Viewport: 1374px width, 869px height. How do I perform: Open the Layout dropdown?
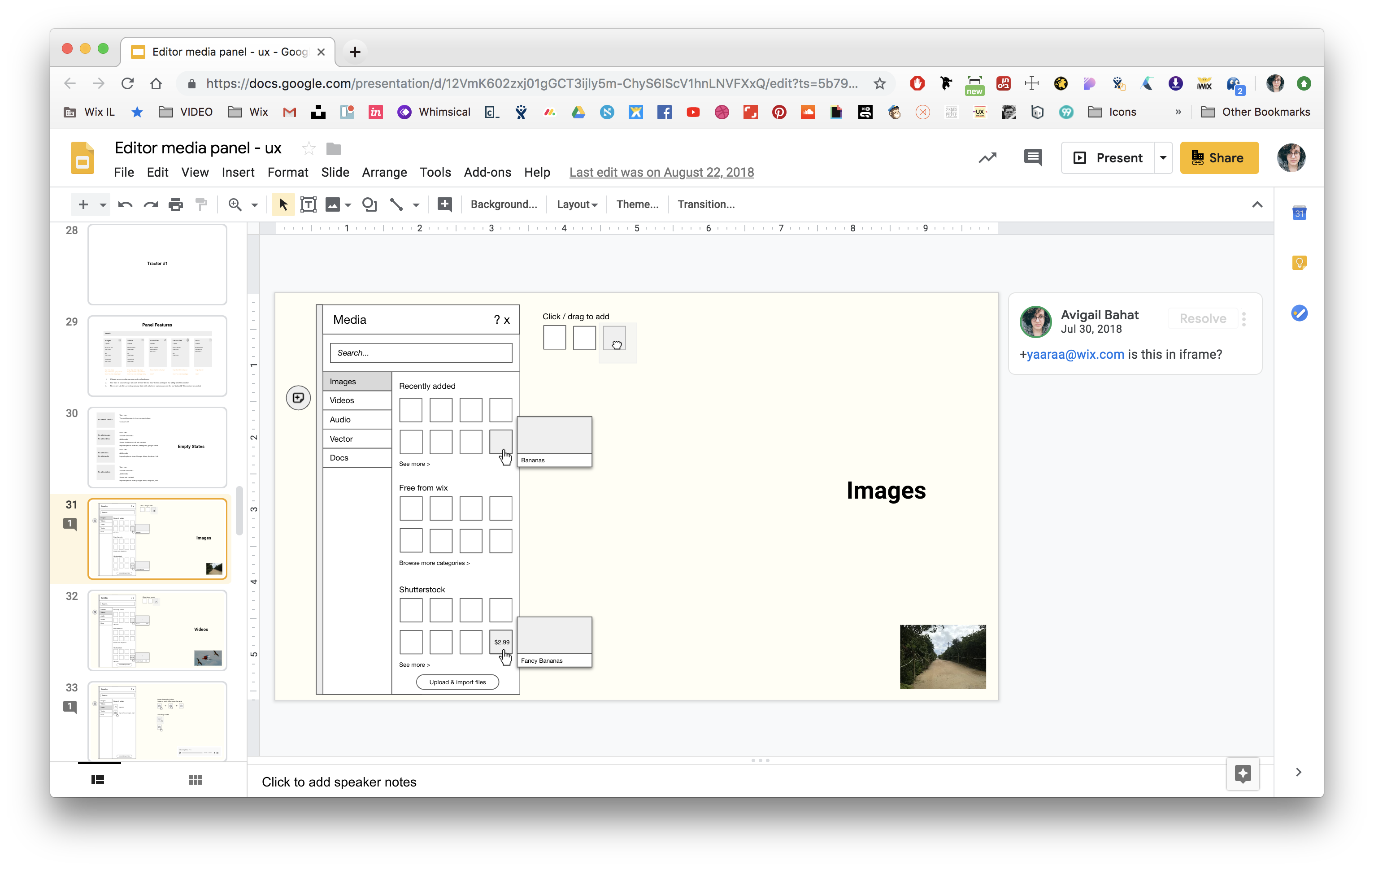tap(576, 204)
